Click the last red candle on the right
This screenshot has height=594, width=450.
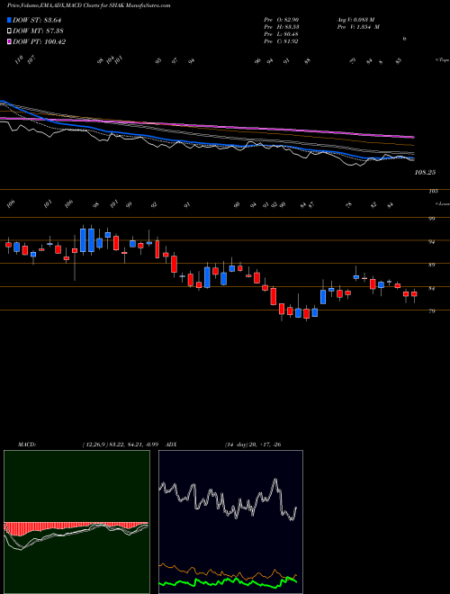click(x=414, y=294)
